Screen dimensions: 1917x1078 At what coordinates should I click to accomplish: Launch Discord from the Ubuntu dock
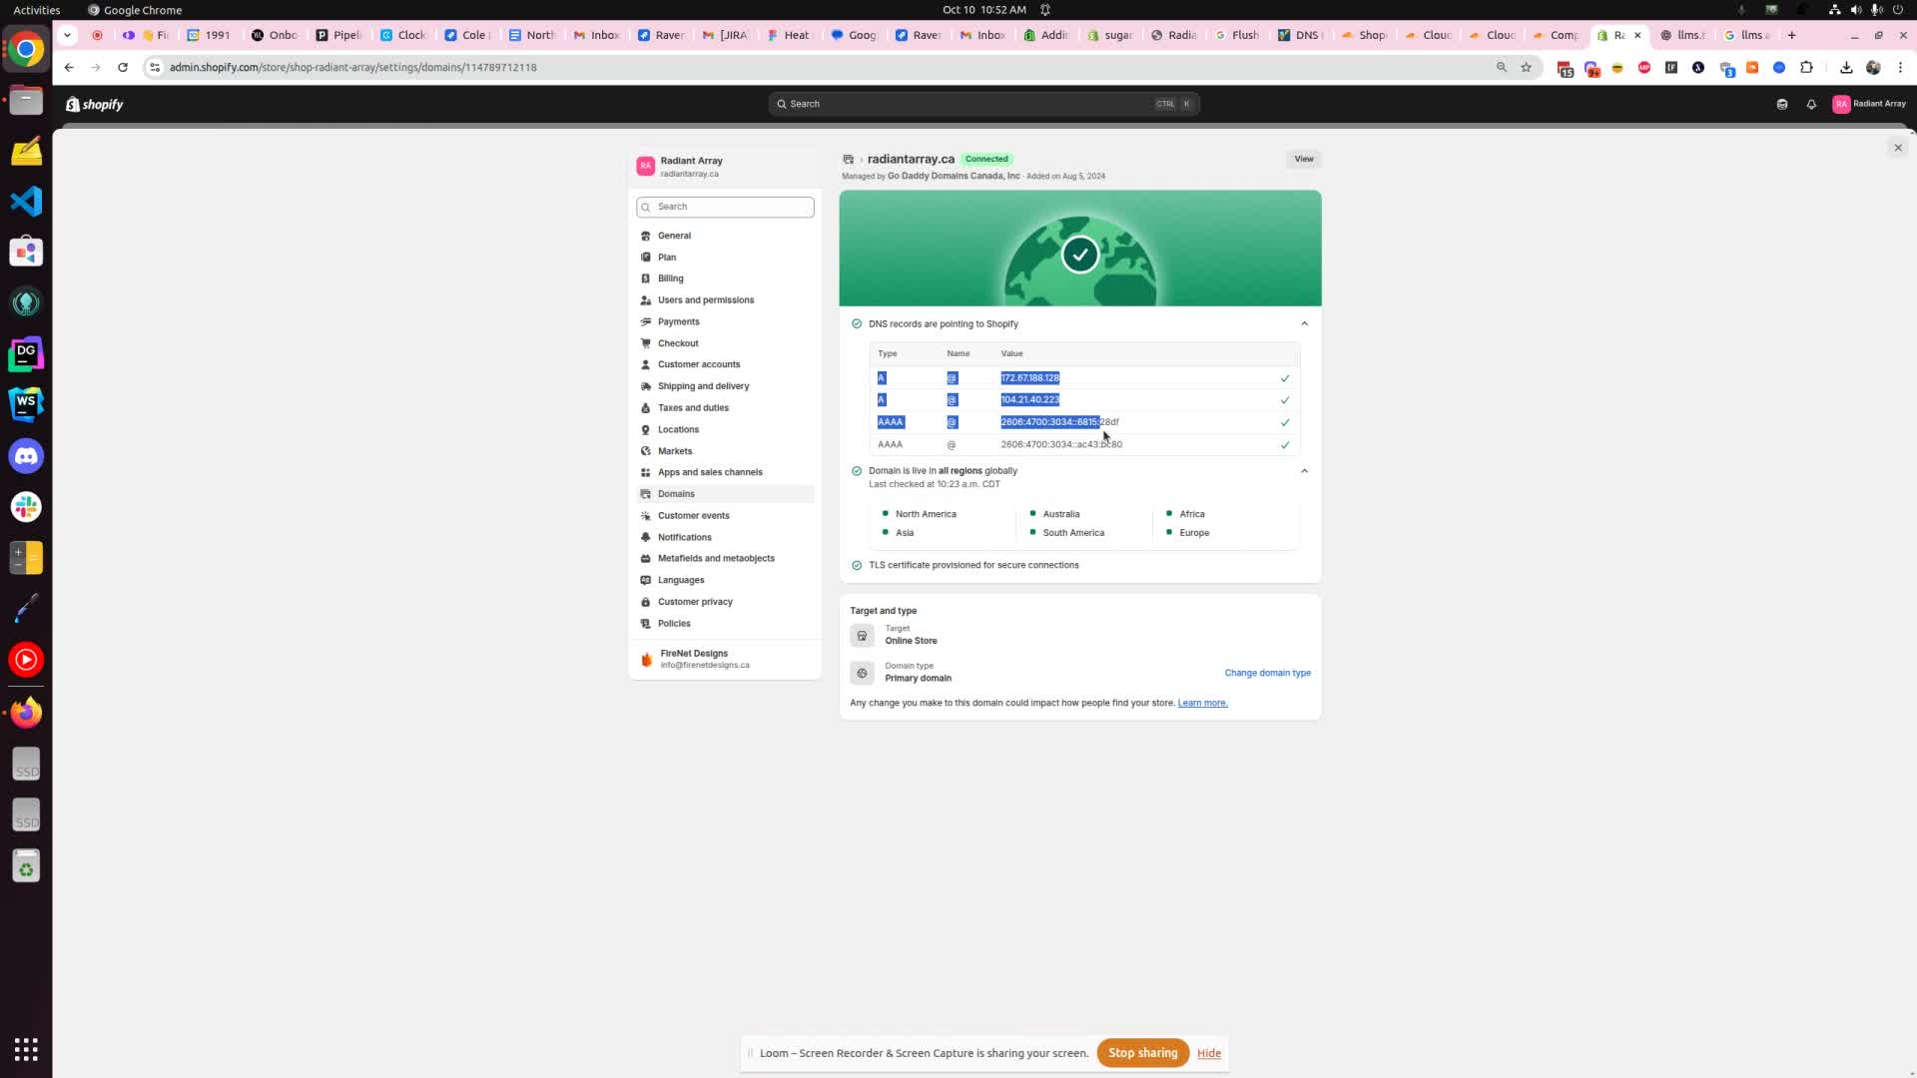26,456
